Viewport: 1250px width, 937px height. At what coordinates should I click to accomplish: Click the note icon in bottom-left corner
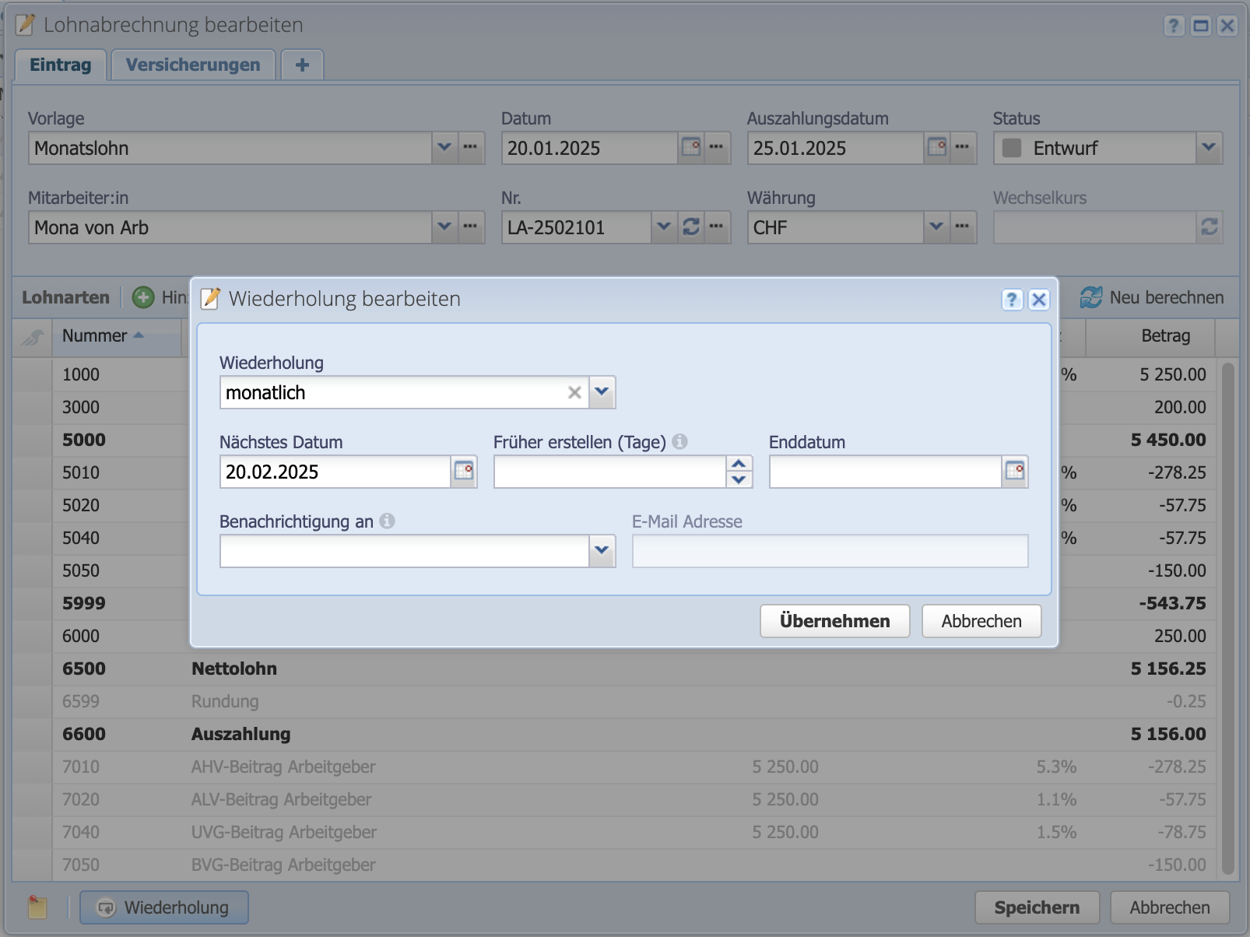coord(37,907)
